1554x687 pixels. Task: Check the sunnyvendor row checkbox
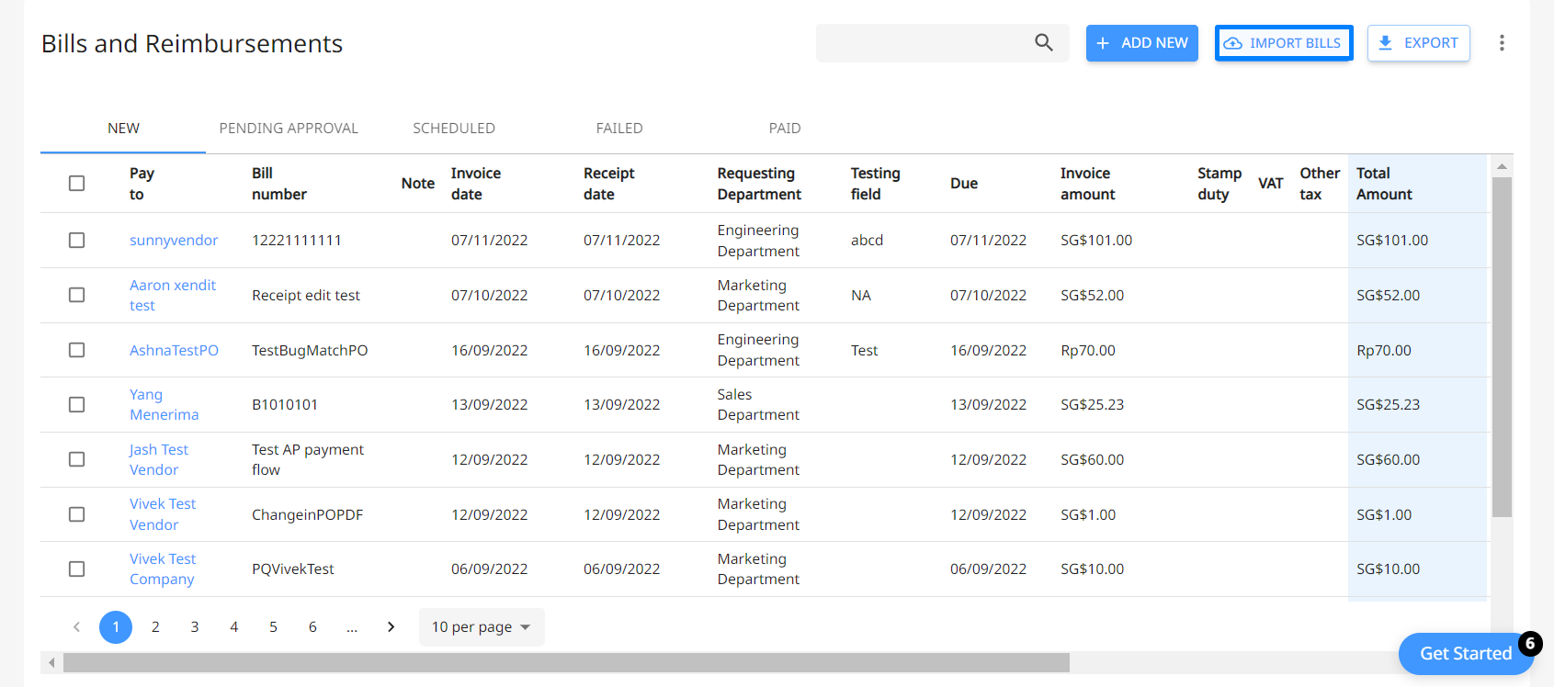click(77, 240)
